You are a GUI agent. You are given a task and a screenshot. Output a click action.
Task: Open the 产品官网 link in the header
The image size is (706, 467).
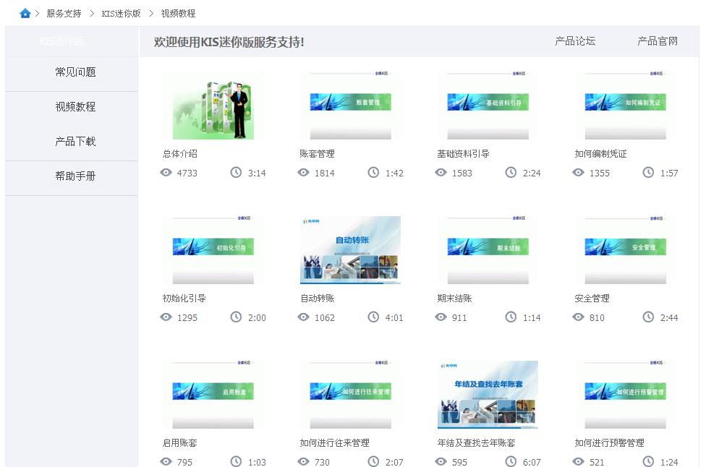[x=658, y=41]
